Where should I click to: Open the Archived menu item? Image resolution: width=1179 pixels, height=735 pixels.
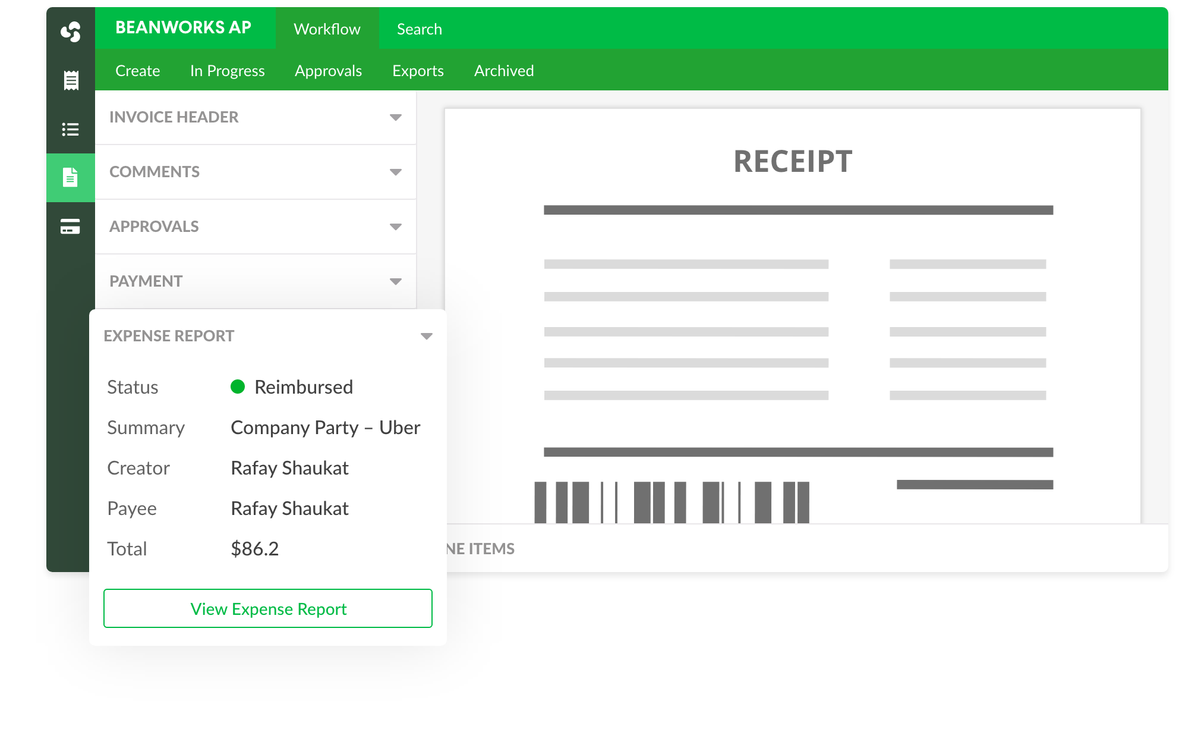[x=503, y=71]
